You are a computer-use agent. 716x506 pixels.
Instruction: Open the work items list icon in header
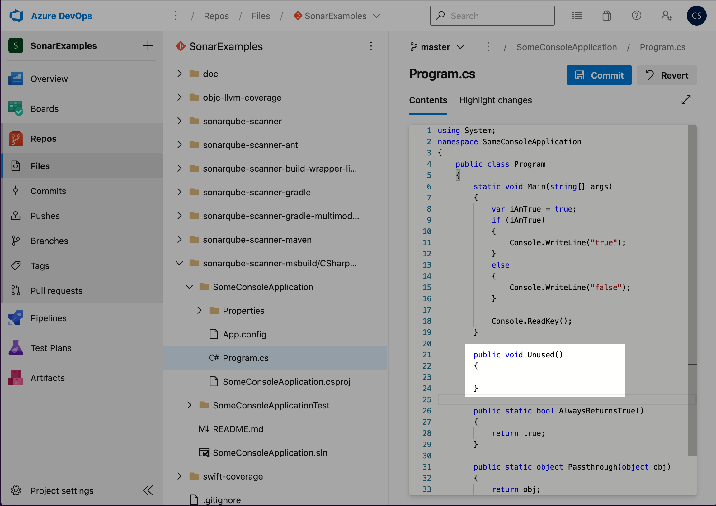click(577, 16)
